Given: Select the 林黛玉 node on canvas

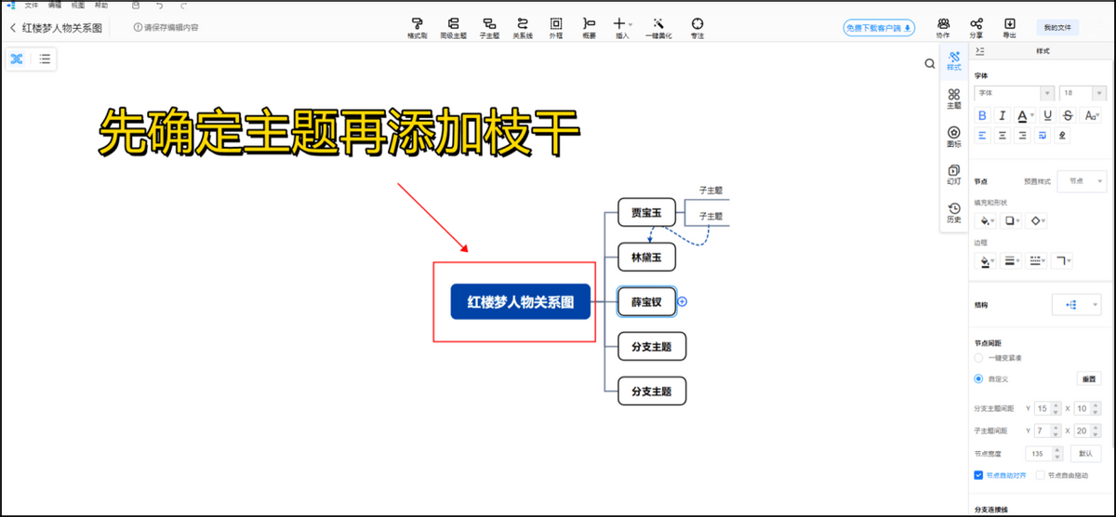Looking at the screenshot, I should pos(652,257).
